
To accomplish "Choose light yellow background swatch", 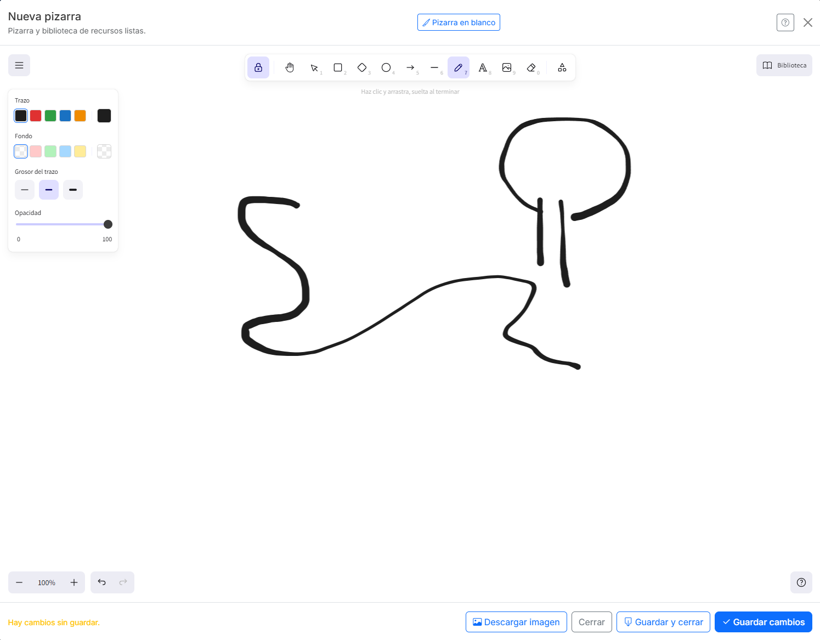I will (80, 151).
